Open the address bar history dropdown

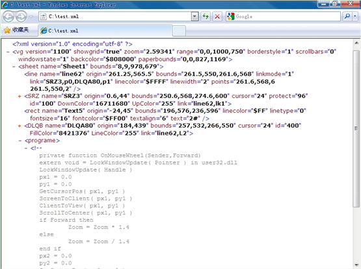[194, 16]
